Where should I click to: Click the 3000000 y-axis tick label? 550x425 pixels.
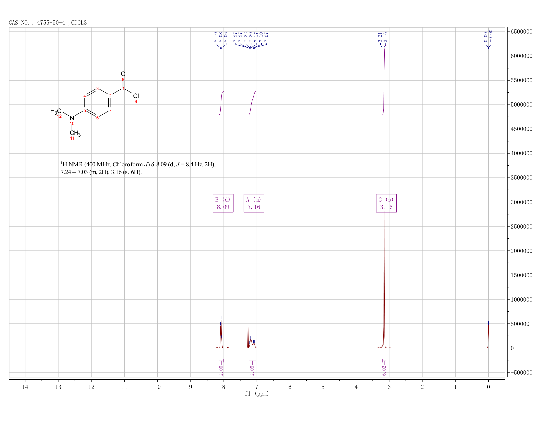[521, 202]
